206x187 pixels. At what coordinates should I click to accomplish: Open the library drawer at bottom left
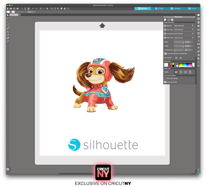pos(8,169)
